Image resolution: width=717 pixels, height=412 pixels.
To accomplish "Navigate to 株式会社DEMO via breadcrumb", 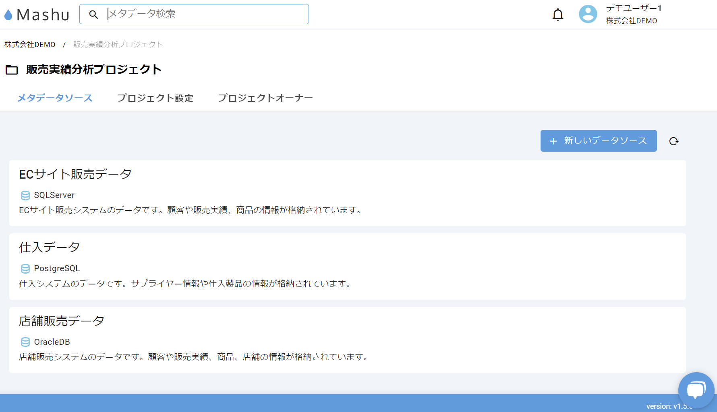I will 29,44.
